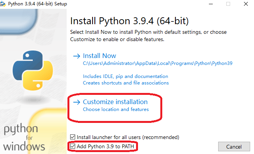Image resolution: width=254 pixels, height=154 pixels.
Task: Click the "Creates shortcuts and file associations" text
Action: [126, 83]
